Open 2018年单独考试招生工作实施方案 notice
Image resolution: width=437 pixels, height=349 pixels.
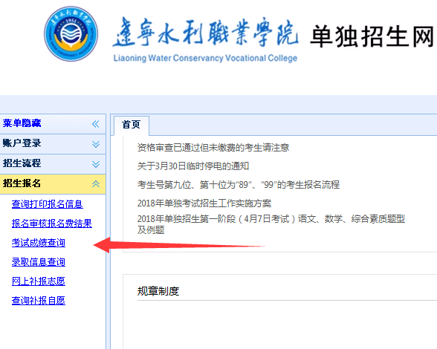tap(204, 203)
